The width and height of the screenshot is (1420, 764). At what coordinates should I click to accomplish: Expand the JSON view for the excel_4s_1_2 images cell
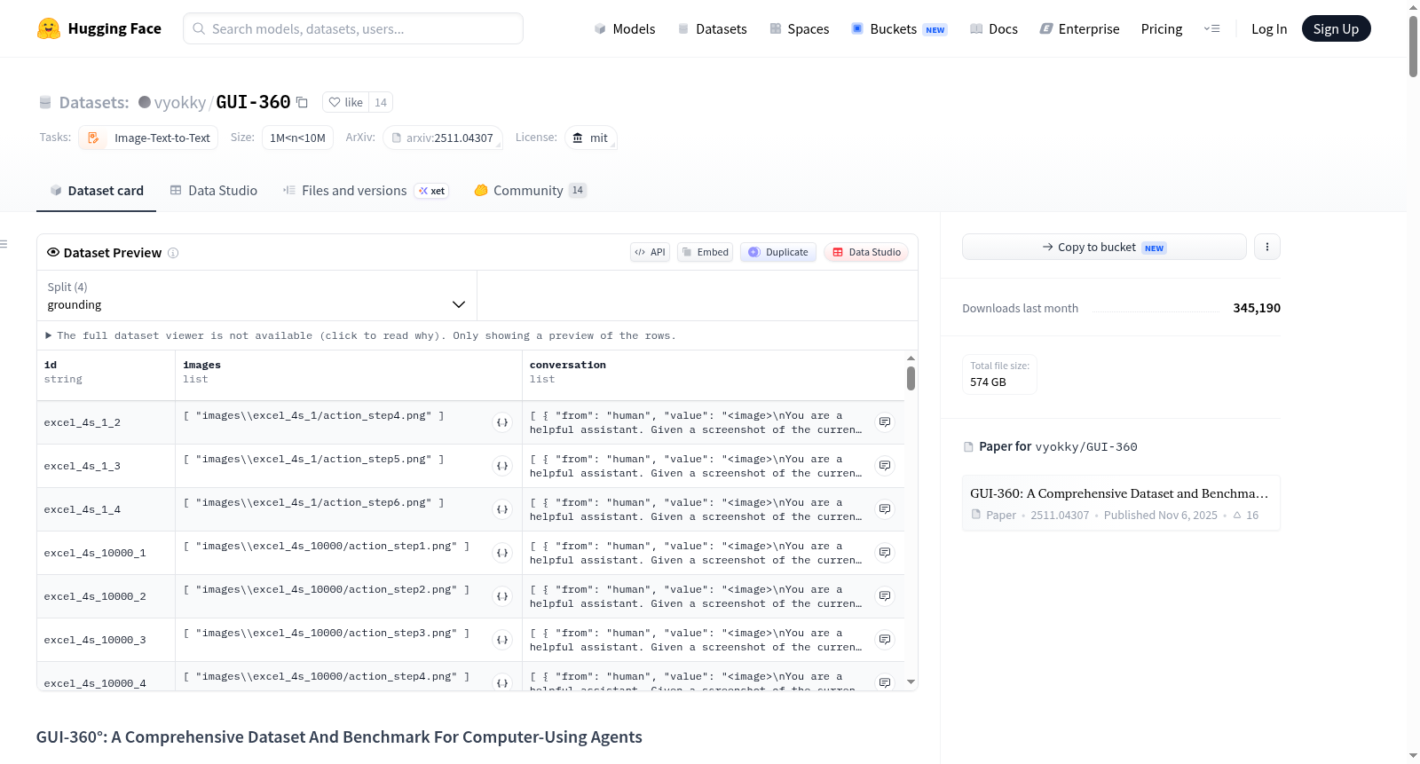tap(502, 422)
